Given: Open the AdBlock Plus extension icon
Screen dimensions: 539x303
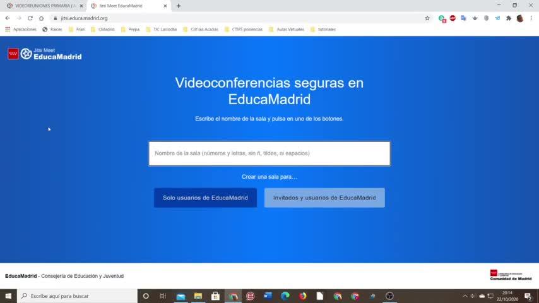Looking at the screenshot, I should coord(453,18).
